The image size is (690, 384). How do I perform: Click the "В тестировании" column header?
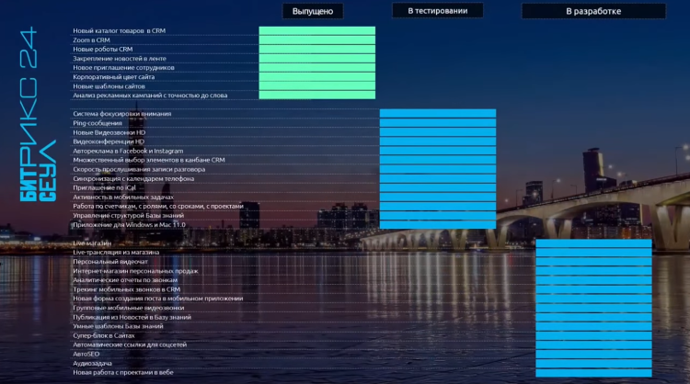point(437,11)
